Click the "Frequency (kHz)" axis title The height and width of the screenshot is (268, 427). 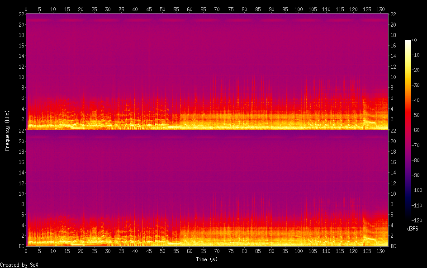[7, 131]
